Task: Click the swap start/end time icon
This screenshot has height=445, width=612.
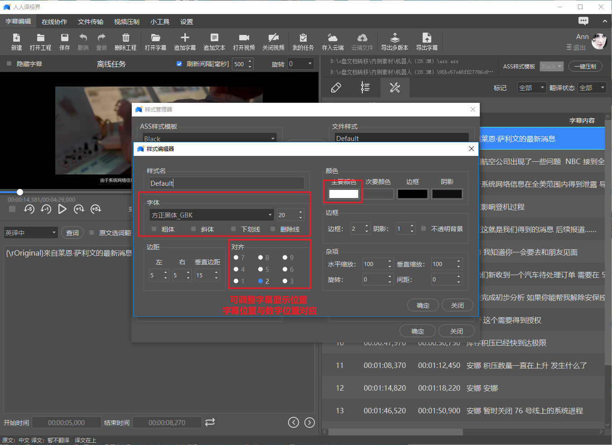Action: tap(210, 422)
